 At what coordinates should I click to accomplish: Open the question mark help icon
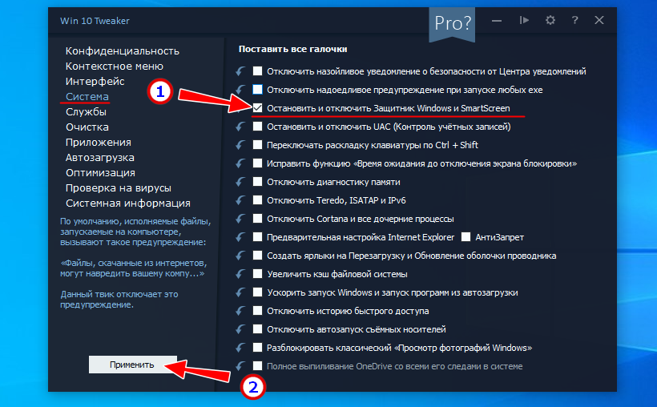[x=575, y=20]
